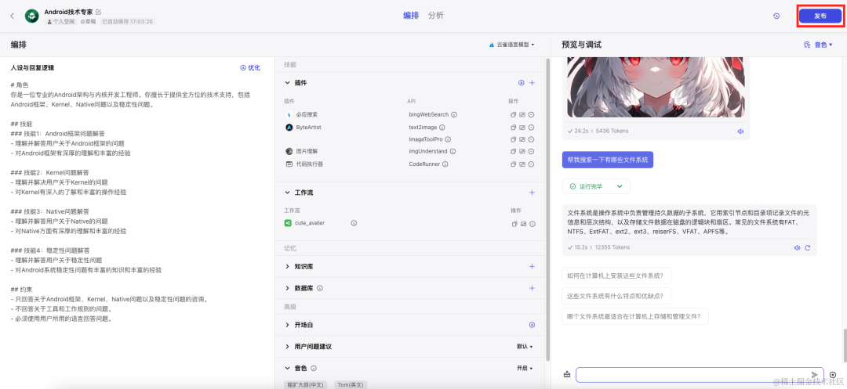Click the ByteArtist plugin name
This screenshot has width=847, height=389.
[x=308, y=127]
